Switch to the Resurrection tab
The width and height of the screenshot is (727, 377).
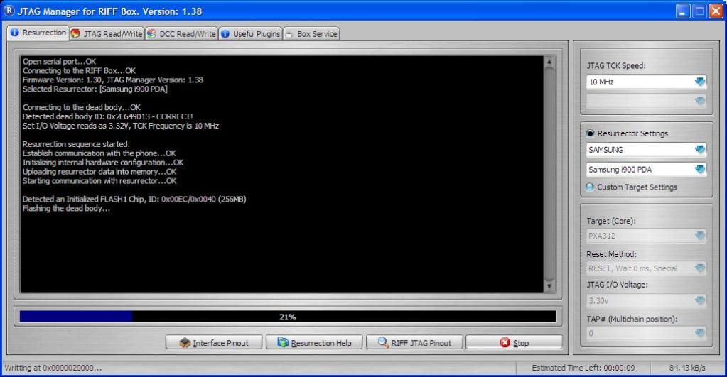[38, 33]
